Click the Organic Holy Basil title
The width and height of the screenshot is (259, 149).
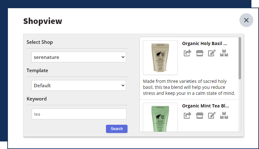pyautogui.click(x=205, y=43)
